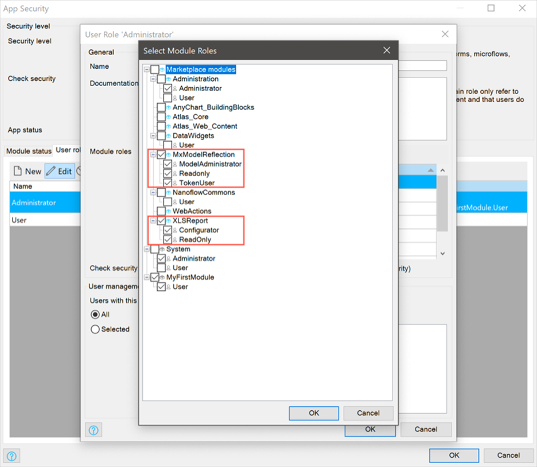The height and width of the screenshot is (467, 537).
Task: Click Cancel in the User Role dialog
Action: [x=426, y=429]
